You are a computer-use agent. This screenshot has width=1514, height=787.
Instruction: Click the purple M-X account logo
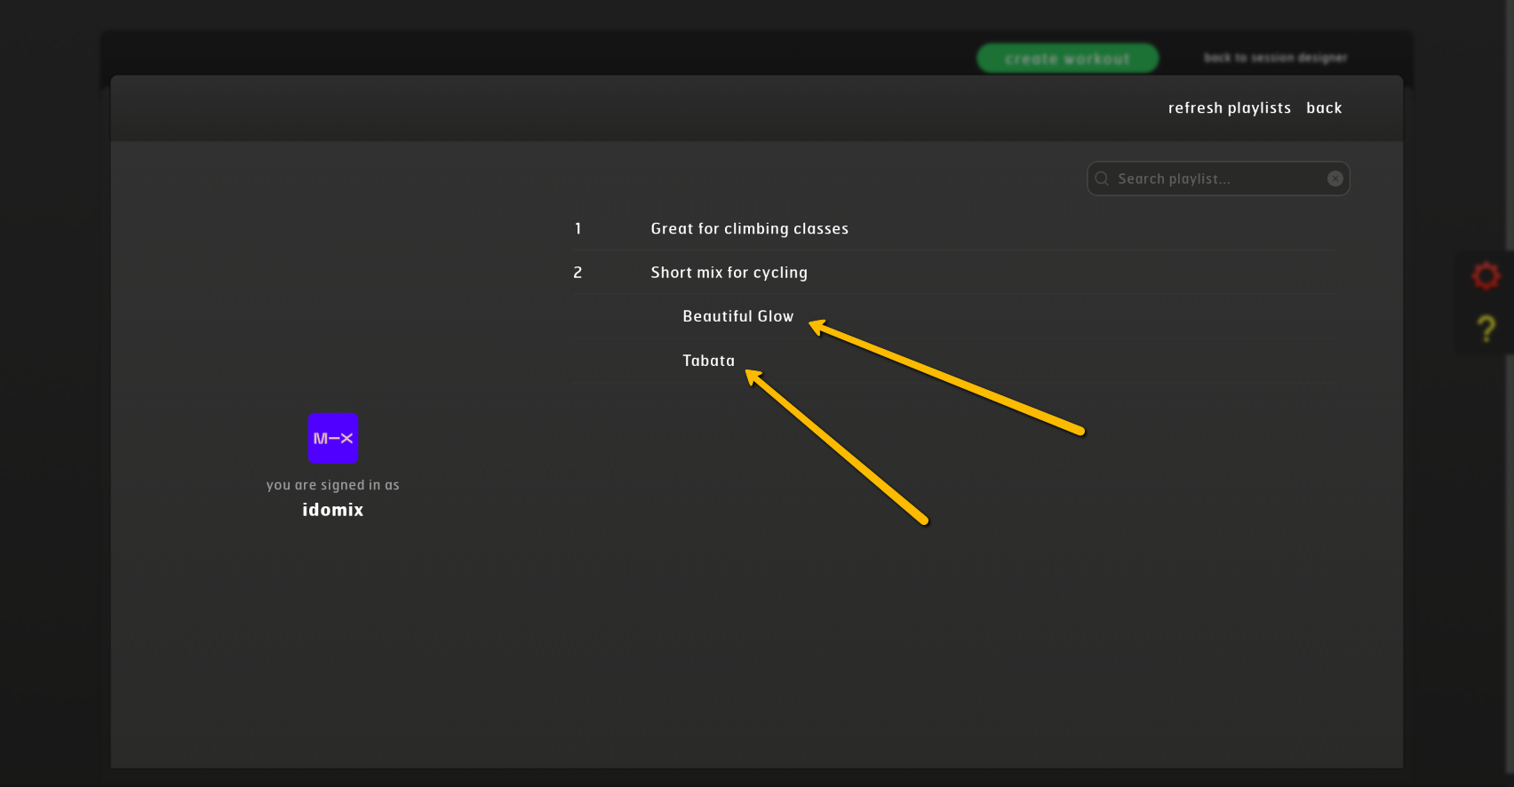click(333, 438)
